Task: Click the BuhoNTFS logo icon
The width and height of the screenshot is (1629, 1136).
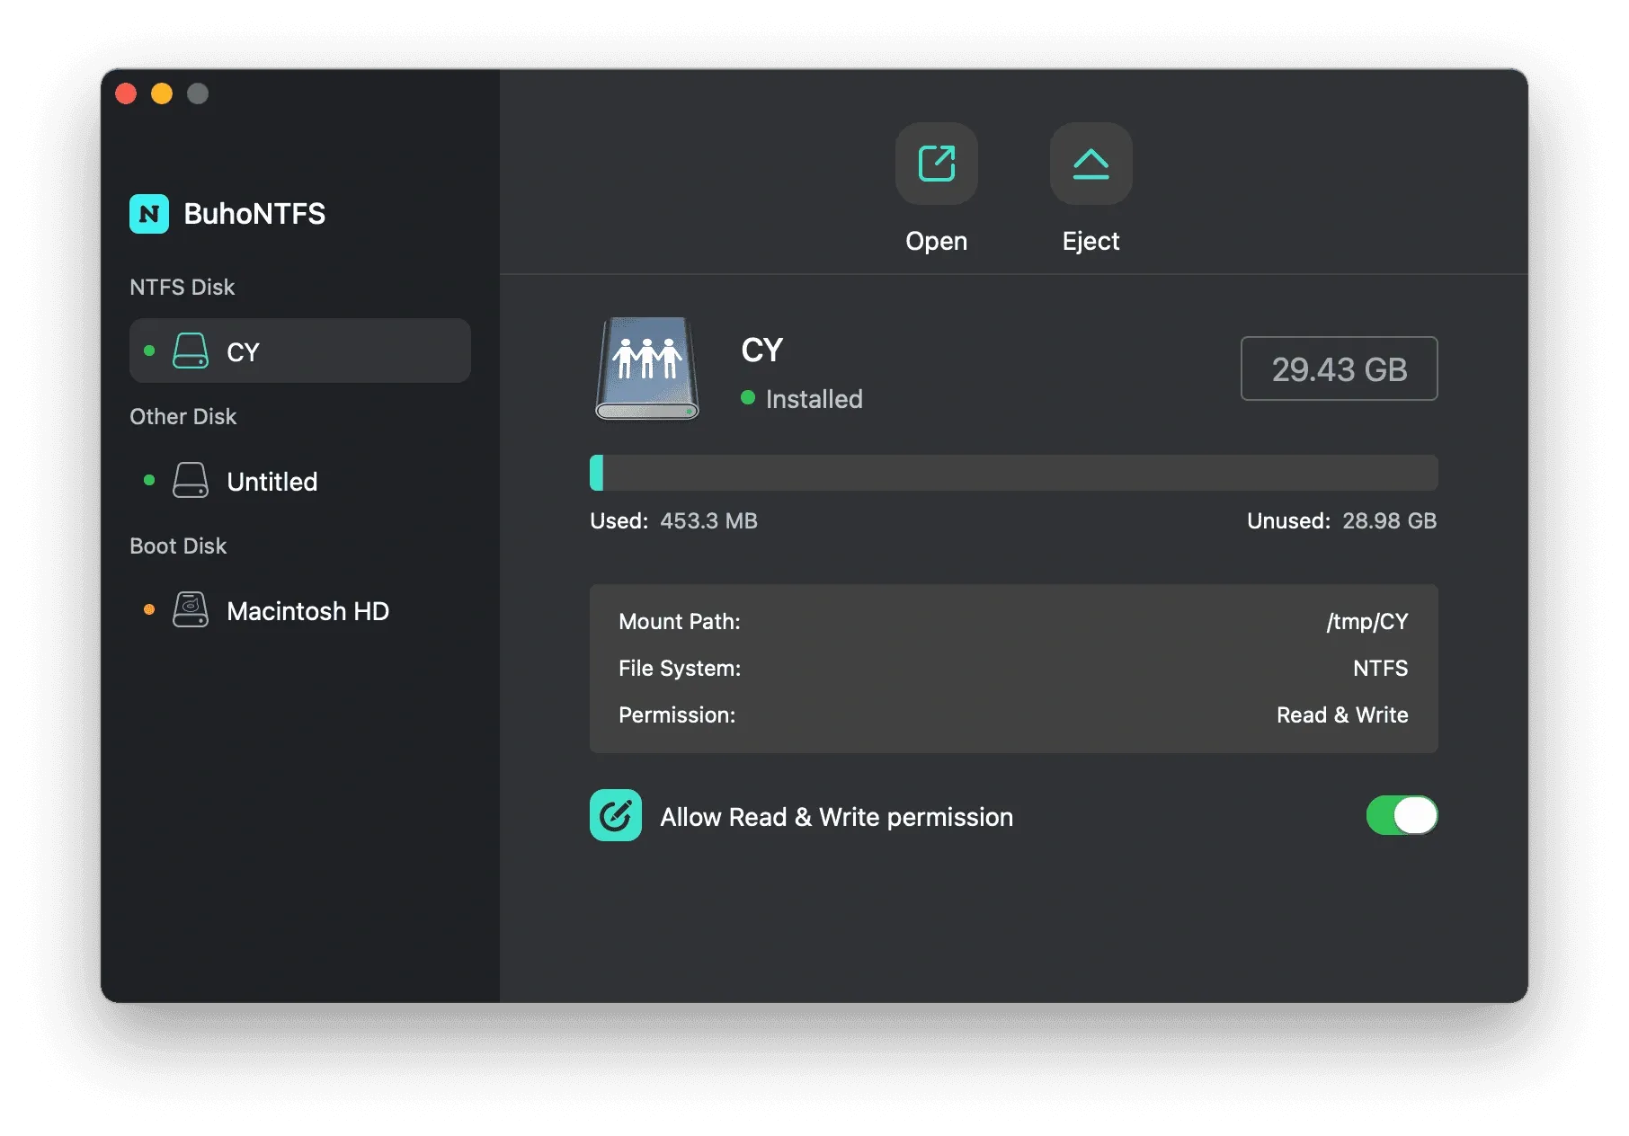Action: point(149,214)
